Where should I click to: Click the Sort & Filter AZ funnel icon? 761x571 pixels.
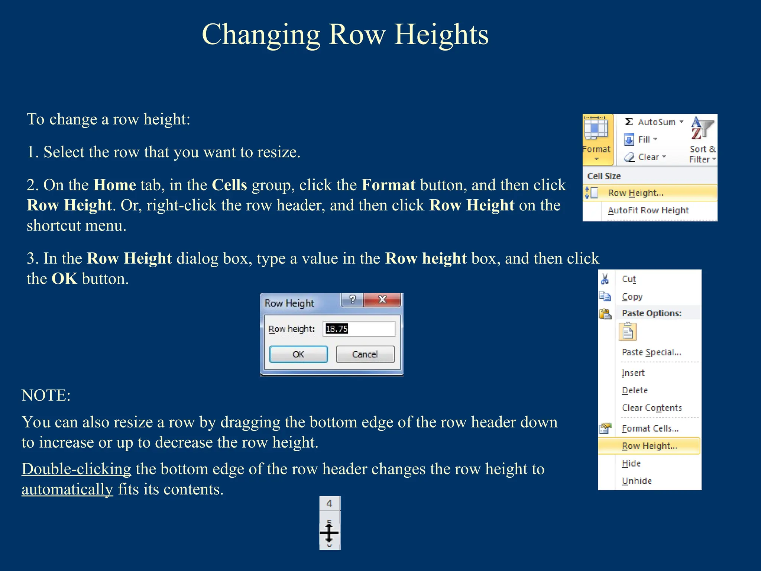(x=702, y=128)
